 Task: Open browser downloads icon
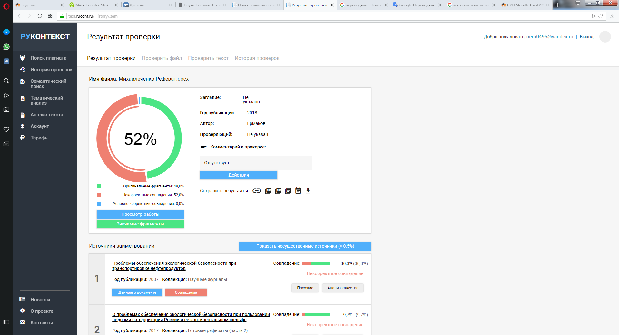(612, 16)
